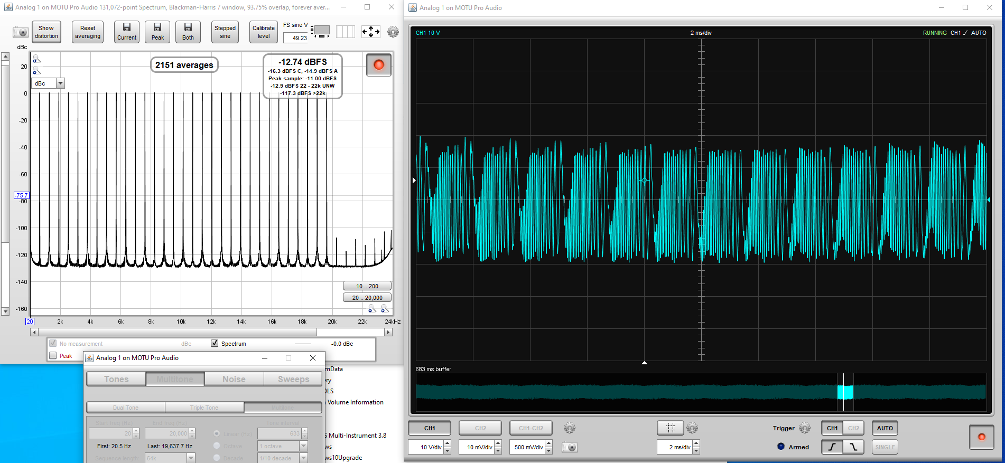
Task: Click horizontal scrollbar track under RTA graph
Action: 351,332
